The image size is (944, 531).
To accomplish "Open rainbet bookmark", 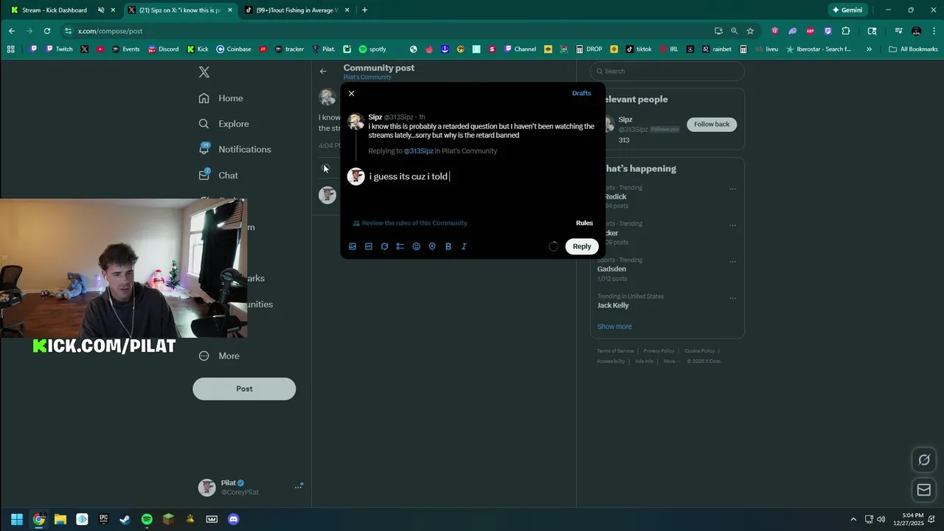I will (x=717, y=49).
